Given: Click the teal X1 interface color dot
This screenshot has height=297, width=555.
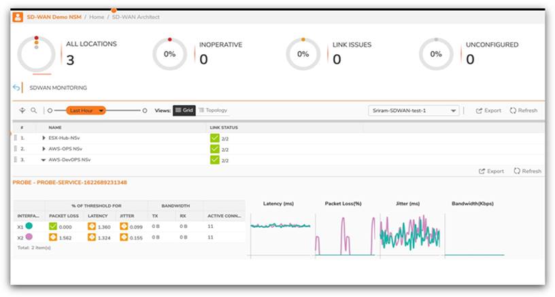Looking at the screenshot, I should tap(29, 226).
